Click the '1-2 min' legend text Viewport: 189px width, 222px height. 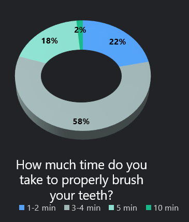[41, 208]
